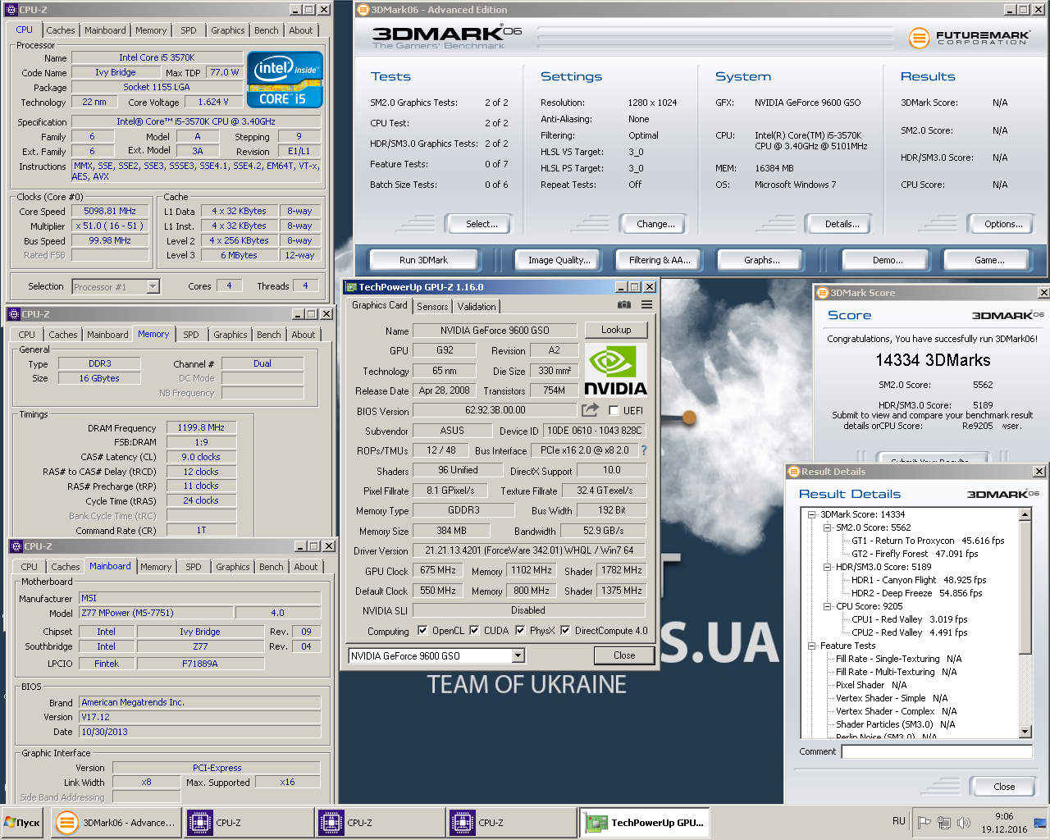The image size is (1050, 840).
Task: Open Graphics tab in CPU-Z Motherboard window
Action: point(233,567)
